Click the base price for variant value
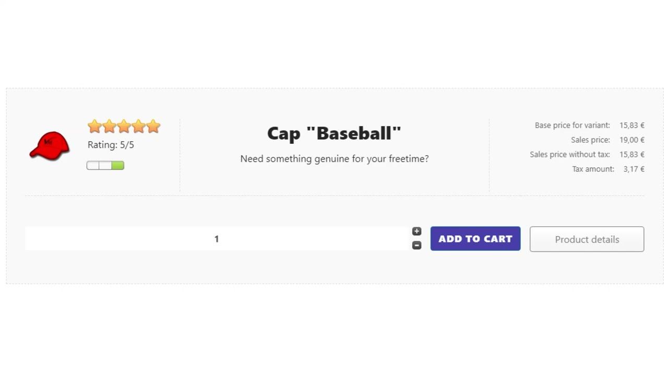The height and width of the screenshot is (375, 668). 631,126
